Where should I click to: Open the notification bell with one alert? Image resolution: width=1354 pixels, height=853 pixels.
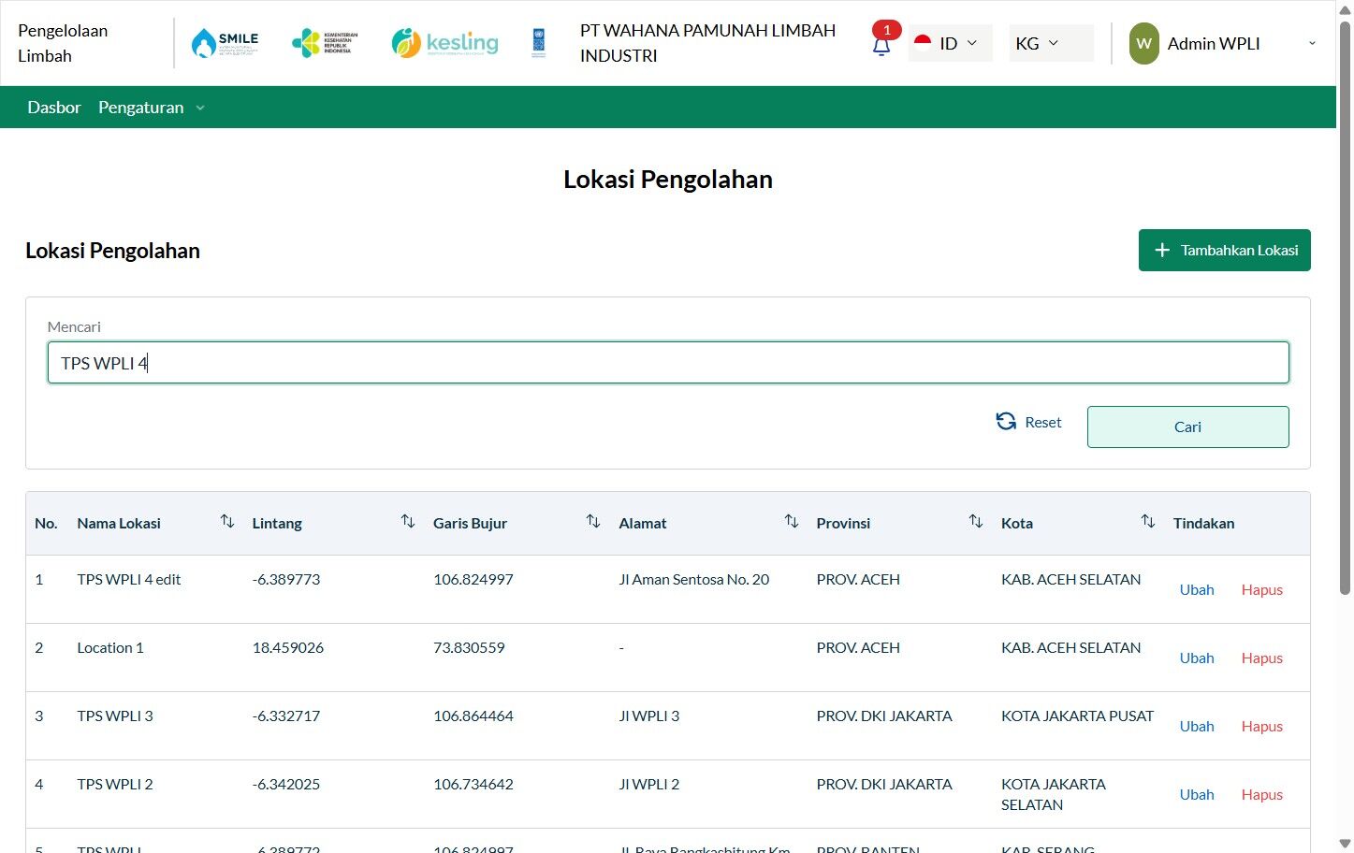881,44
